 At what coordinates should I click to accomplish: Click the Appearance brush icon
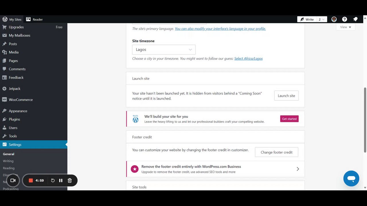point(4,111)
